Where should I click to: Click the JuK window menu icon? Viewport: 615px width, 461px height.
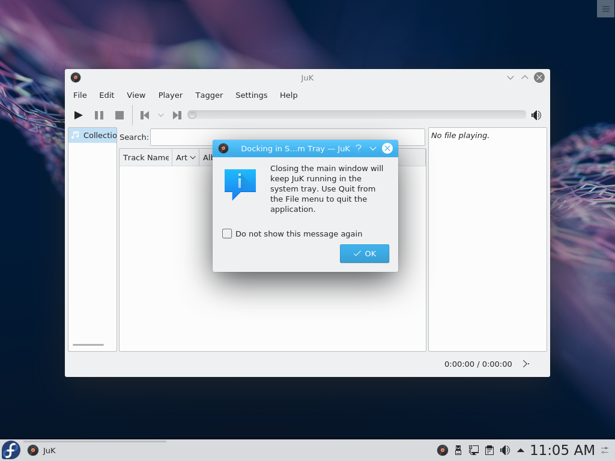pyautogui.click(x=76, y=77)
